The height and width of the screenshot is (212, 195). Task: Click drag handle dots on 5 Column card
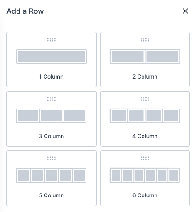tap(52, 159)
